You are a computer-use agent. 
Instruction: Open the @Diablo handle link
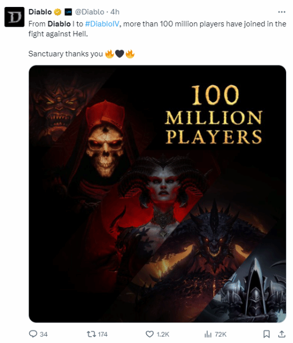point(89,12)
